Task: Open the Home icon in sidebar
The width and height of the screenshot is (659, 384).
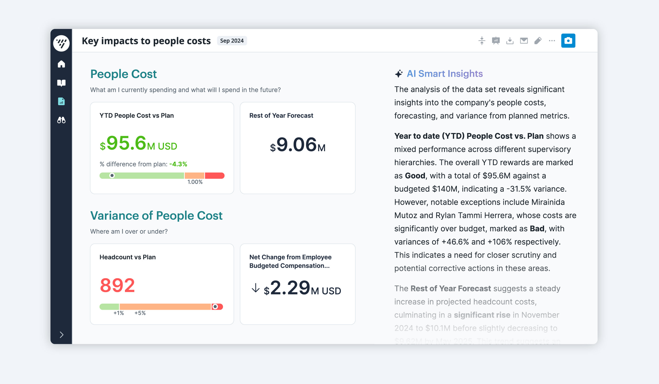Action: [61, 64]
